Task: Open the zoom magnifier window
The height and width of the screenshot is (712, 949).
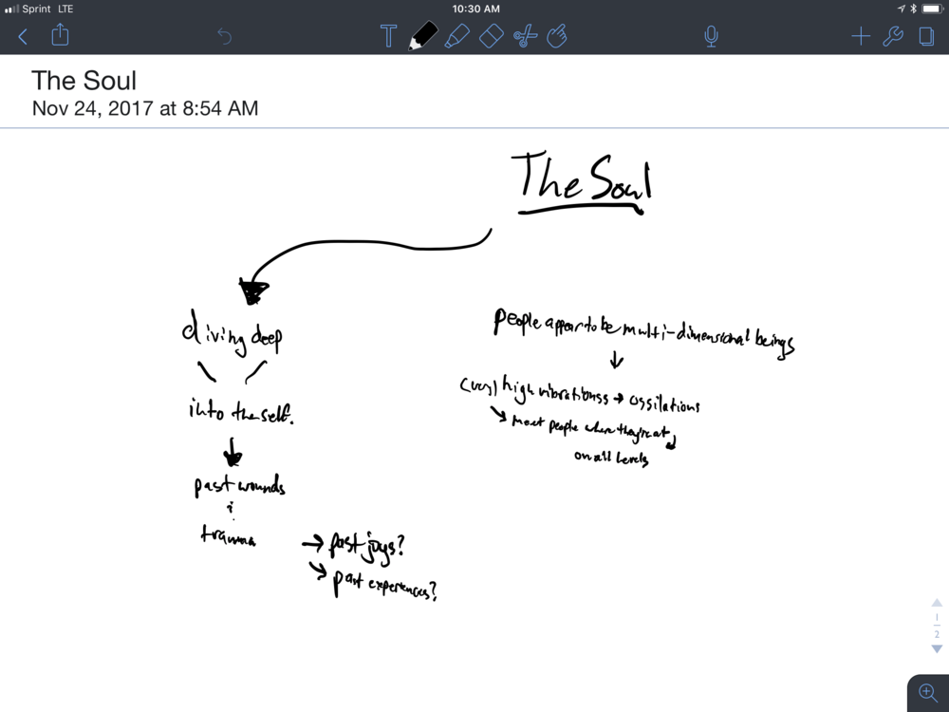Action: point(927,693)
